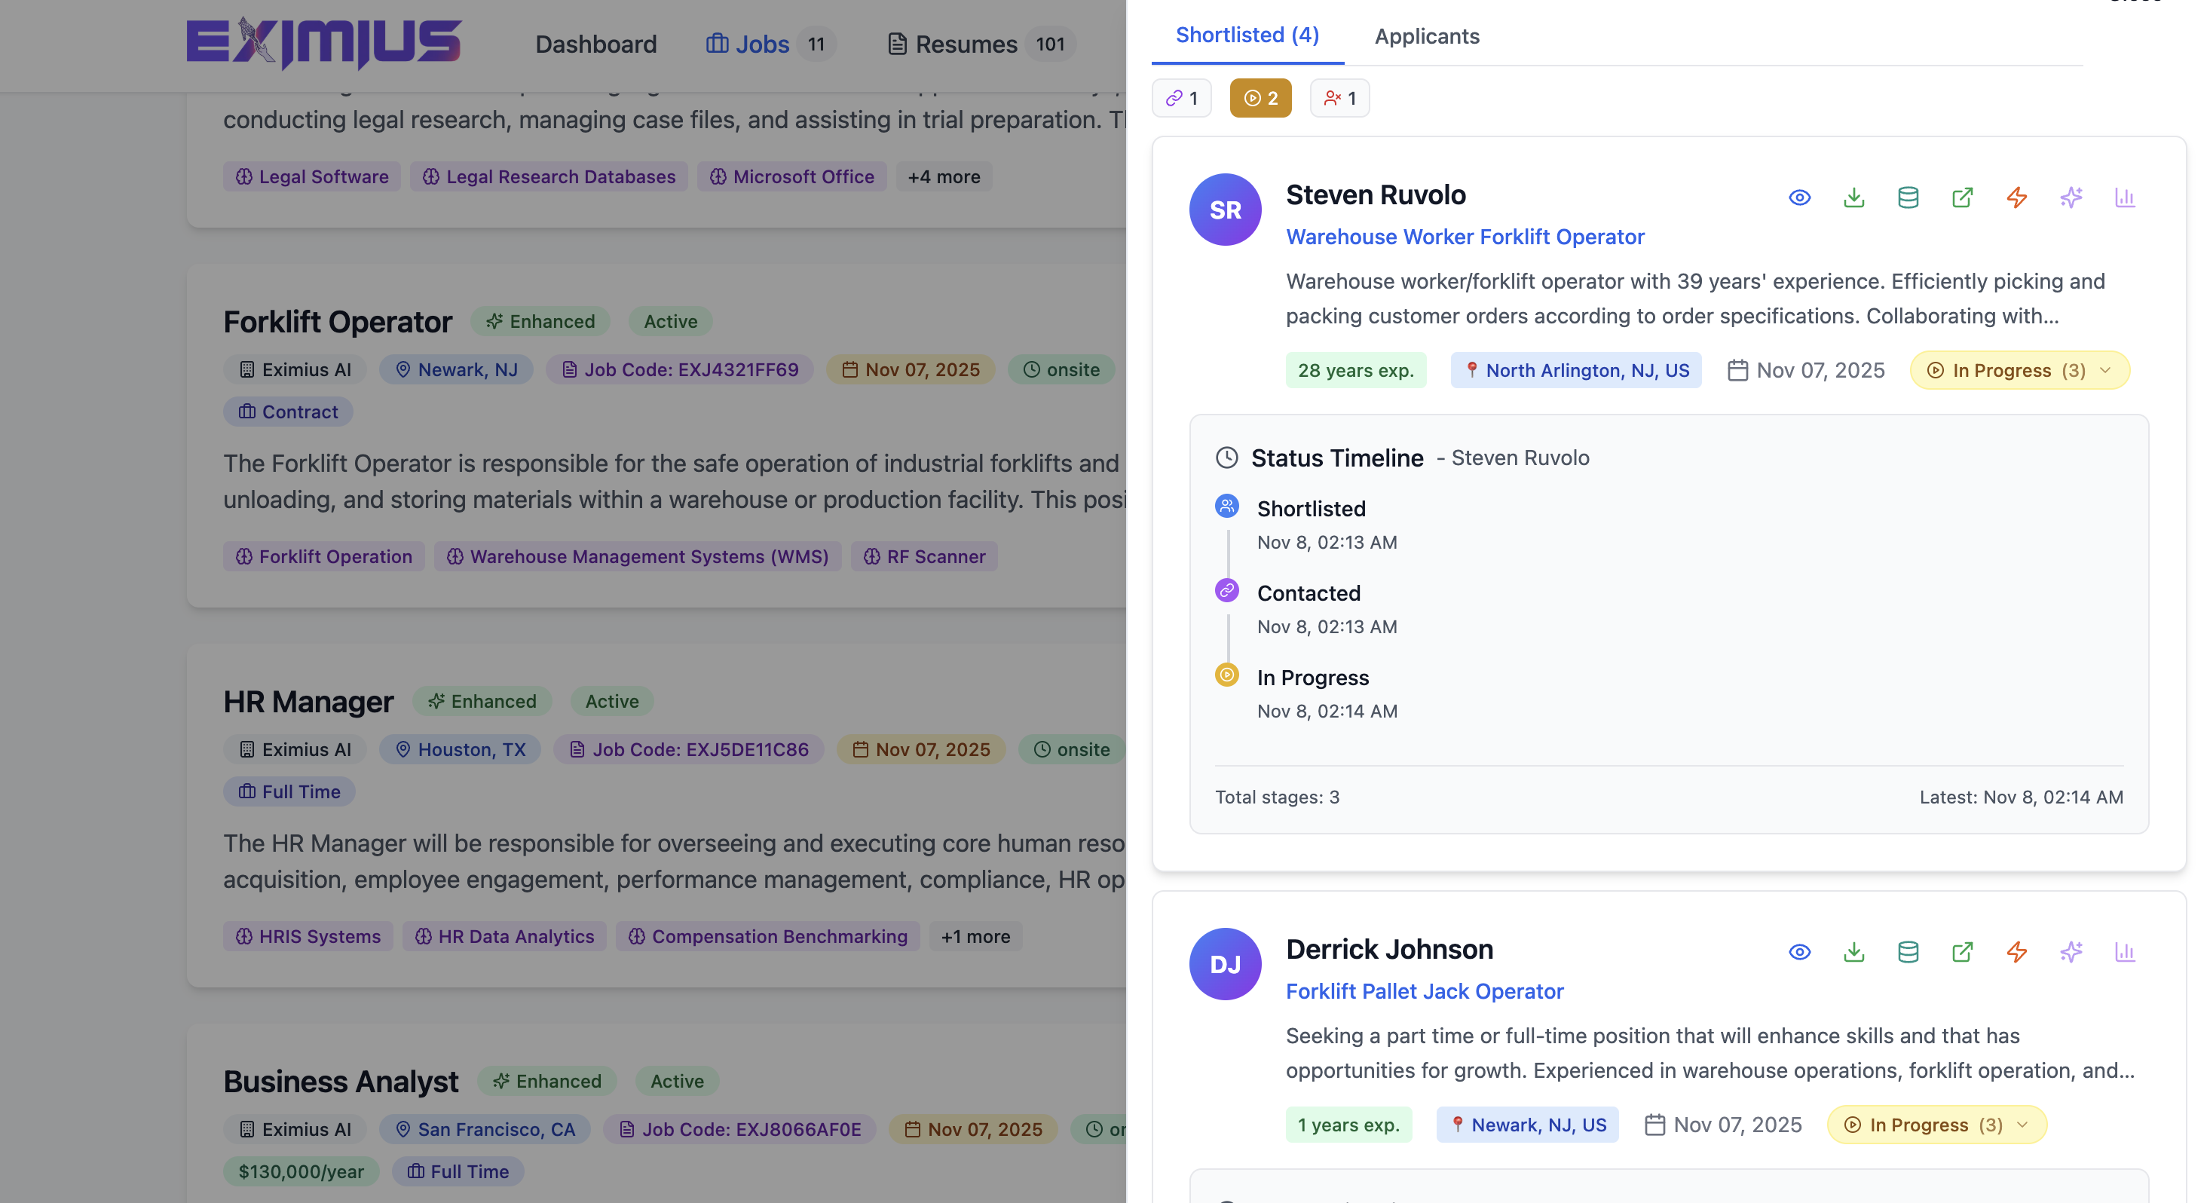
Task: Click the Forklift Pallet Jack Operator link
Action: (1424, 991)
